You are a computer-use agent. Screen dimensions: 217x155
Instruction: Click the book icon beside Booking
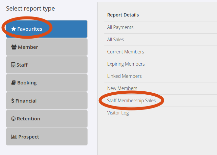coord(14,83)
